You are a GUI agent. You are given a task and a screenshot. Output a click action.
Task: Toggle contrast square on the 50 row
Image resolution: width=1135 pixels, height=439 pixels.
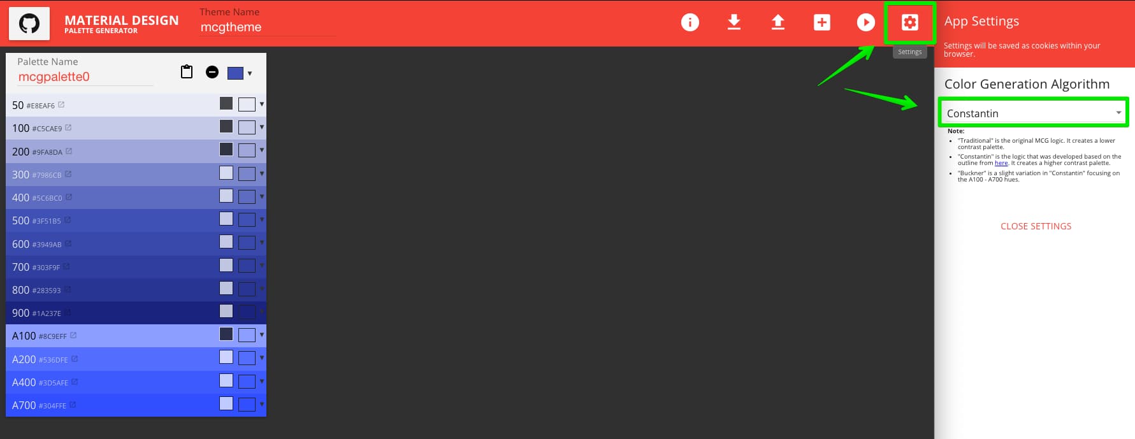(226, 103)
